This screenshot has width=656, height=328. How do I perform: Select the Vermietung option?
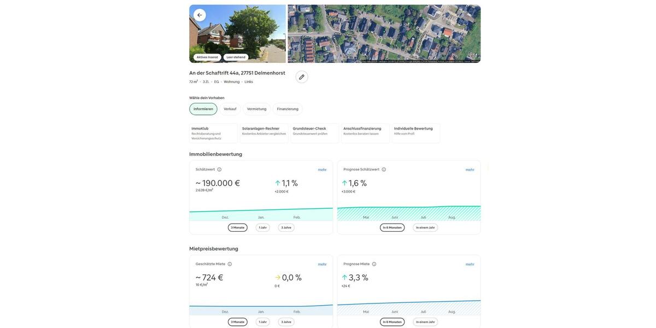pos(256,109)
